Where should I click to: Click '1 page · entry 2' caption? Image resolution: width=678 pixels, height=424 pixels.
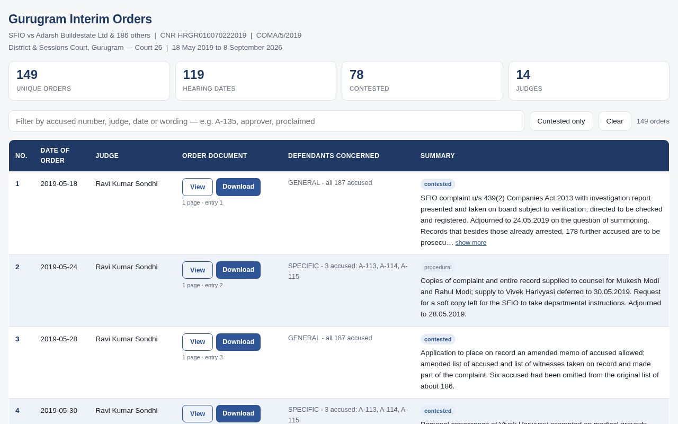point(202,285)
